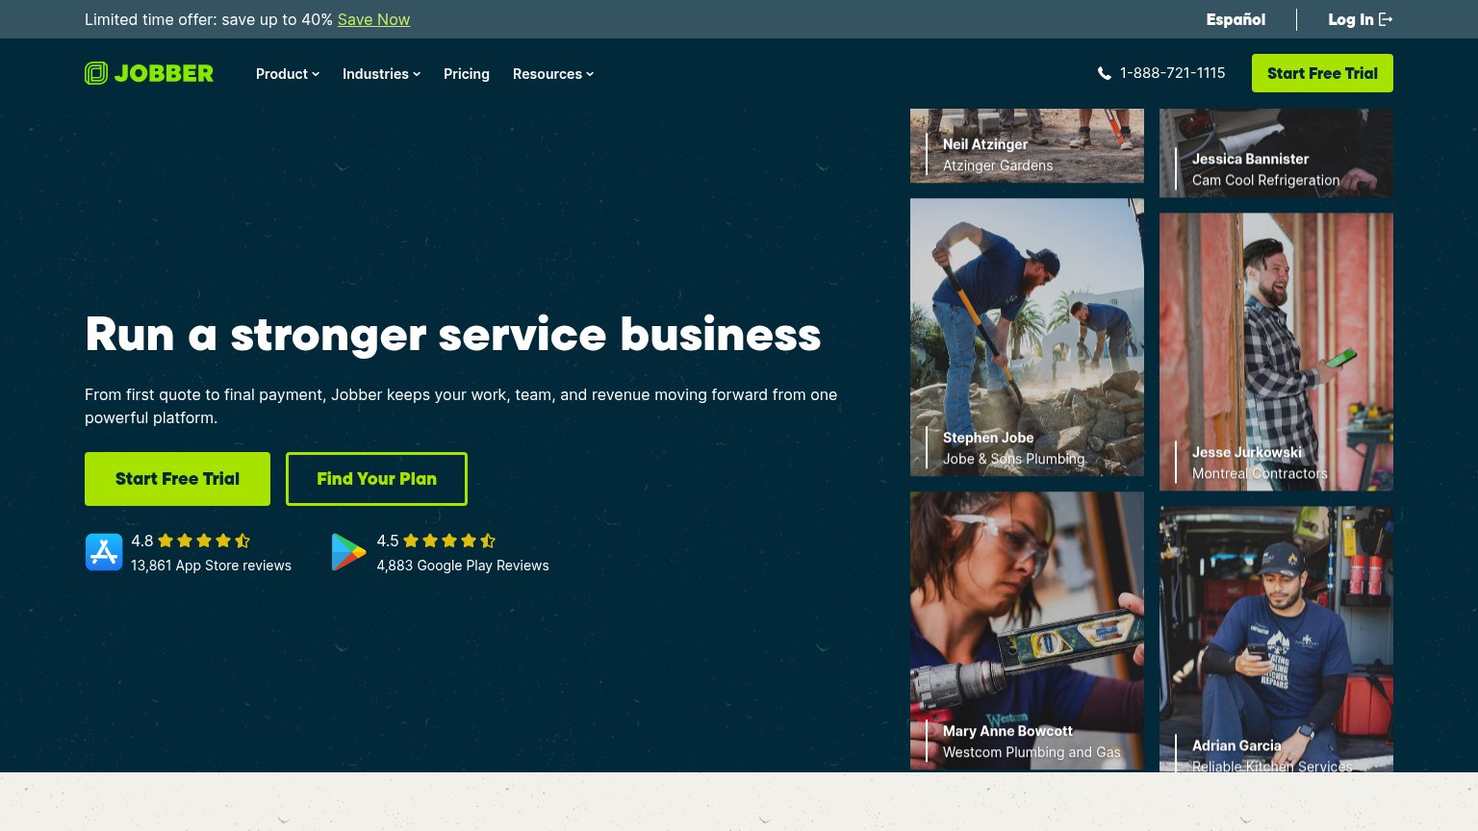Image resolution: width=1478 pixels, height=831 pixels.
Task: Click the Save Now offer link
Action: (373, 19)
